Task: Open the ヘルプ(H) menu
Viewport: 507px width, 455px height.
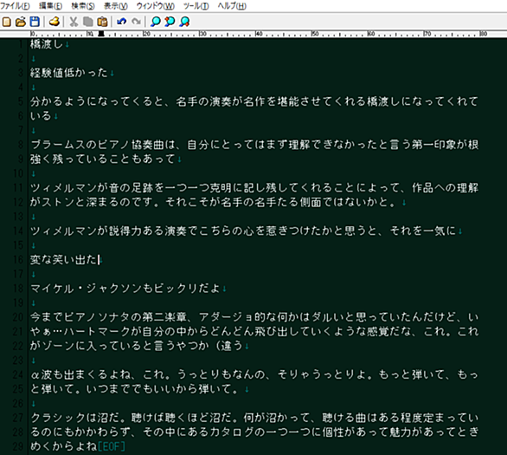Action: click(x=232, y=6)
